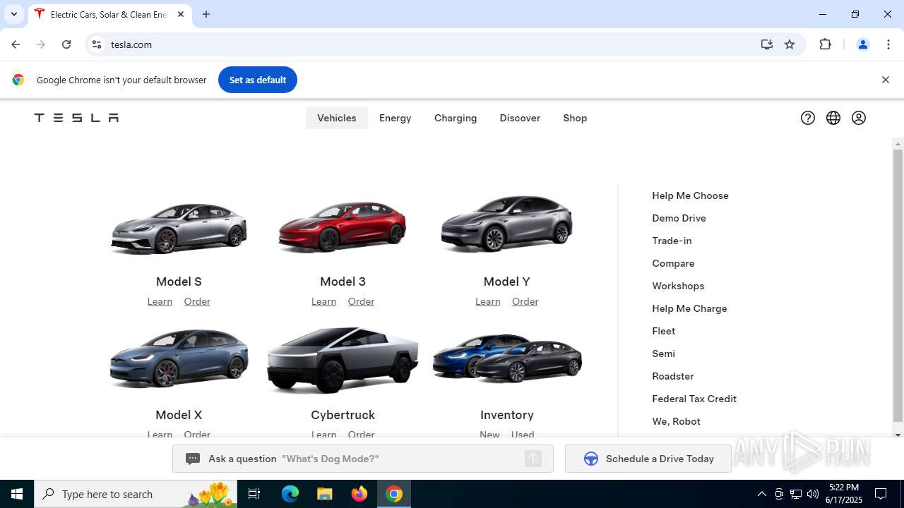The height and width of the screenshot is (508, 904).
Task: Launch Microsoft Edge from the taskbar
Action: (x=290, y=494)
